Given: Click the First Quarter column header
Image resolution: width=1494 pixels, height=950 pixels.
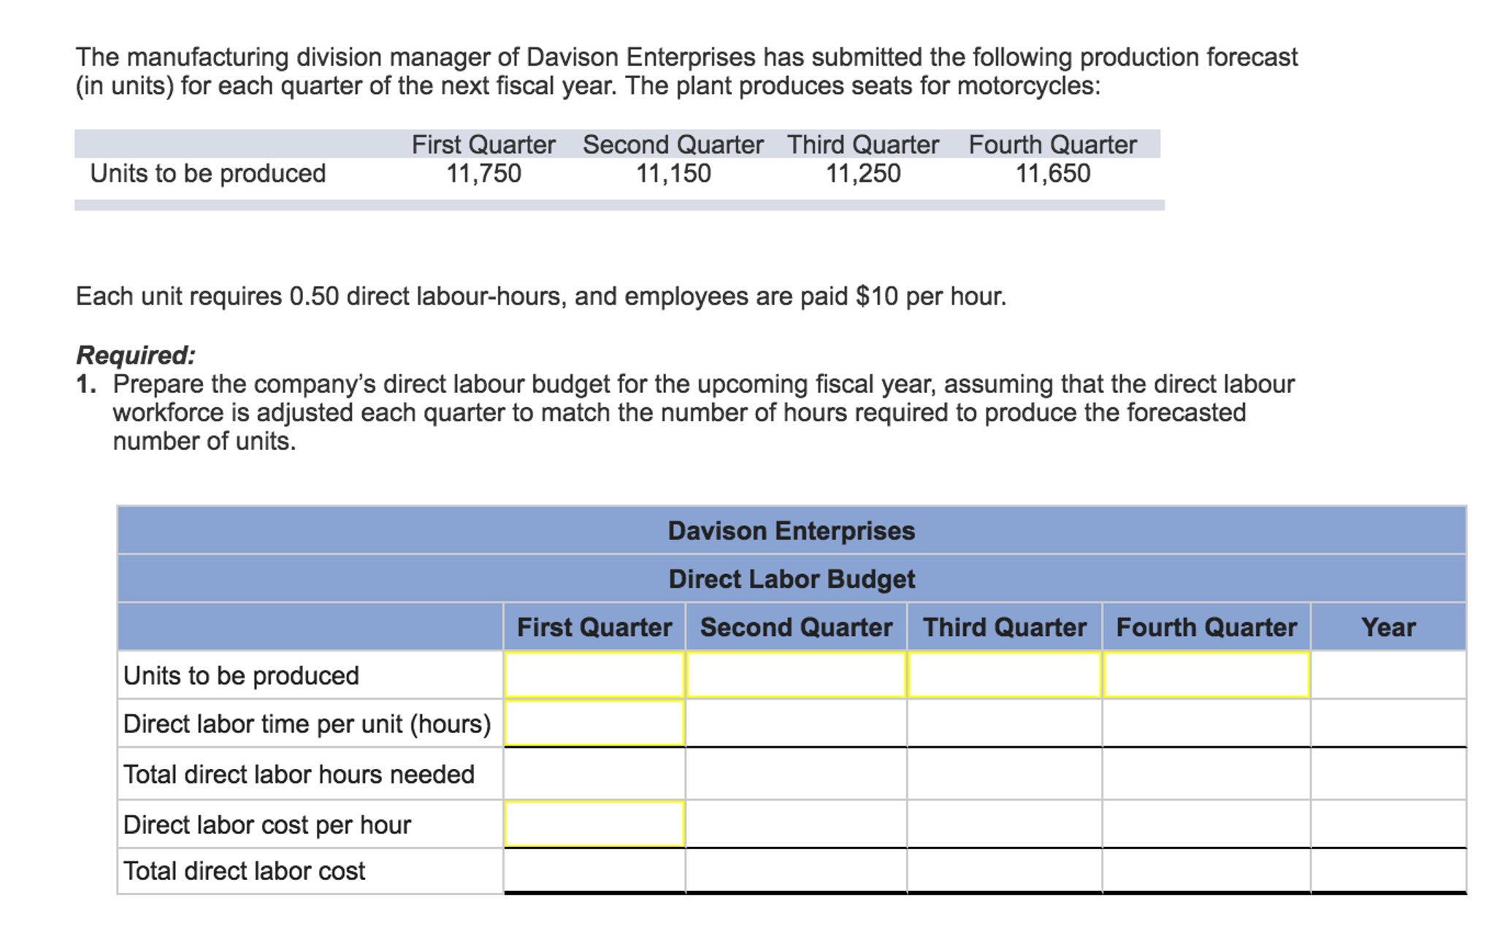Looking at the screenshot, I should tap(593, 627).
